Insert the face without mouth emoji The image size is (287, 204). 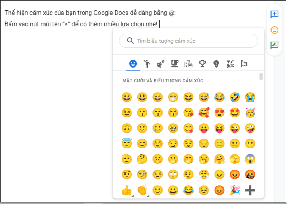(x=250, y=144)
